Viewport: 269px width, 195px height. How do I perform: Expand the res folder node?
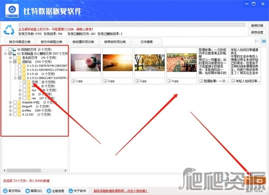click(x=20, y=99)
